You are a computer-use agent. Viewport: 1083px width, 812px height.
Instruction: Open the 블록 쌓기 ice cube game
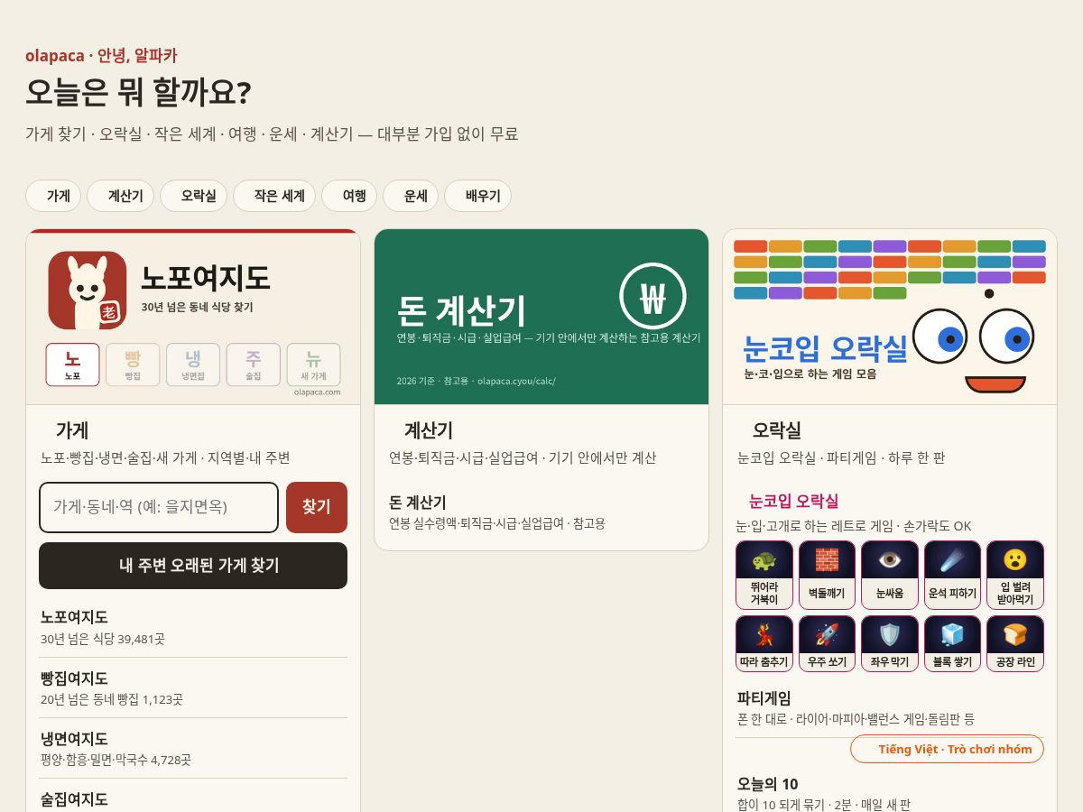tap(952, 643)
